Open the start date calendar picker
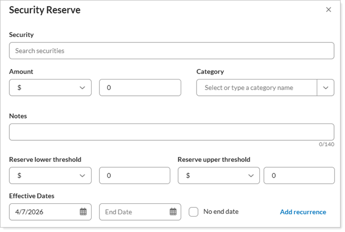Image resolution: width=345 pixels, height=232 pixels. (83, 212)
